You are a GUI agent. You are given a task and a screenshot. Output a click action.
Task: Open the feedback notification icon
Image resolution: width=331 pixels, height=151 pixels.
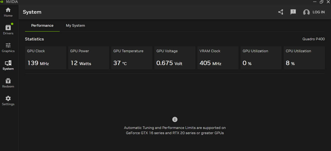[x=293, y=12]
